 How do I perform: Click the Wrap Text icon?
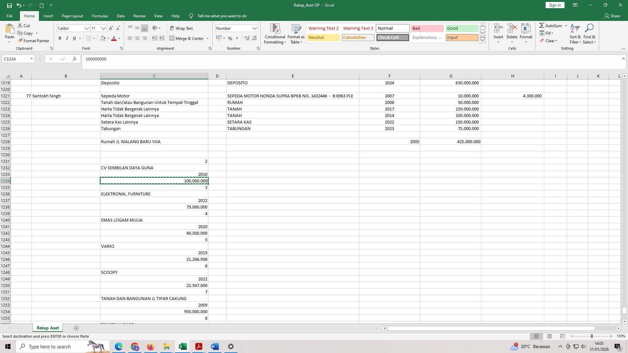pos(172,28)
